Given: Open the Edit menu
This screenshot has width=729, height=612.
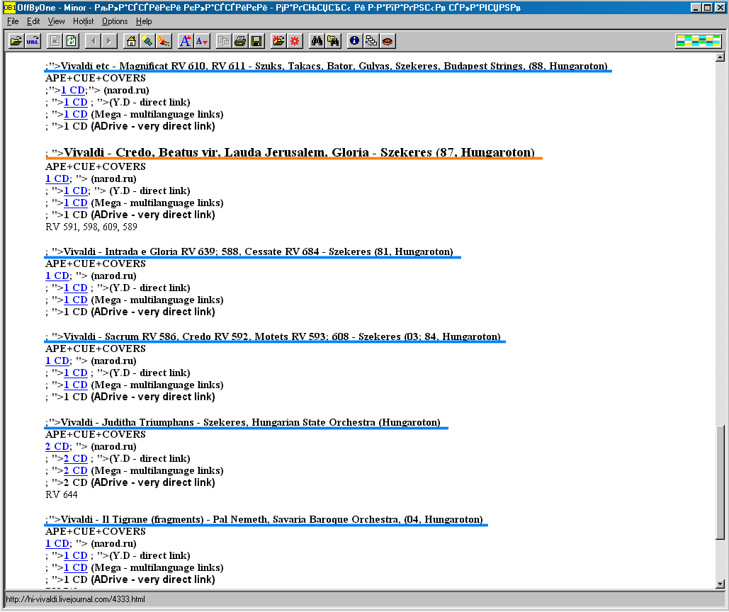Looking at the screenshot, I should pos(33,21).
